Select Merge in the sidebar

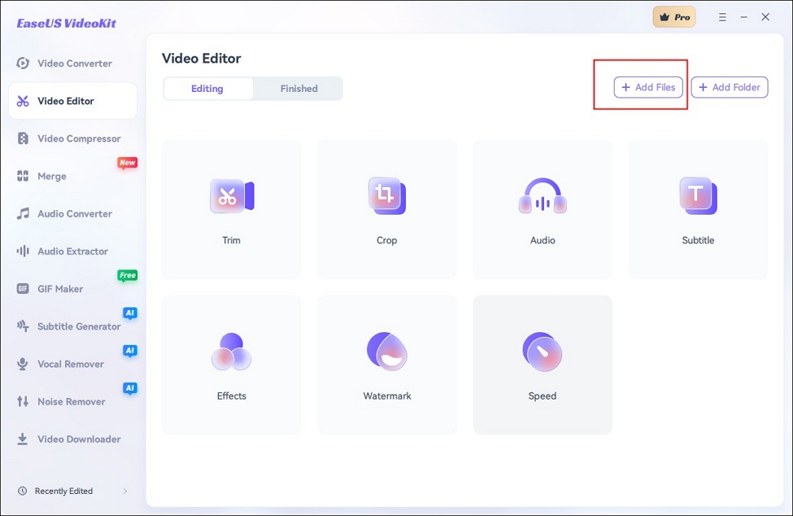52,177
